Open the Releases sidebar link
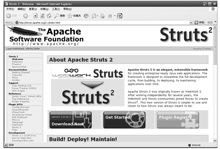Screen dimensions: 220x149 [17, 62]
